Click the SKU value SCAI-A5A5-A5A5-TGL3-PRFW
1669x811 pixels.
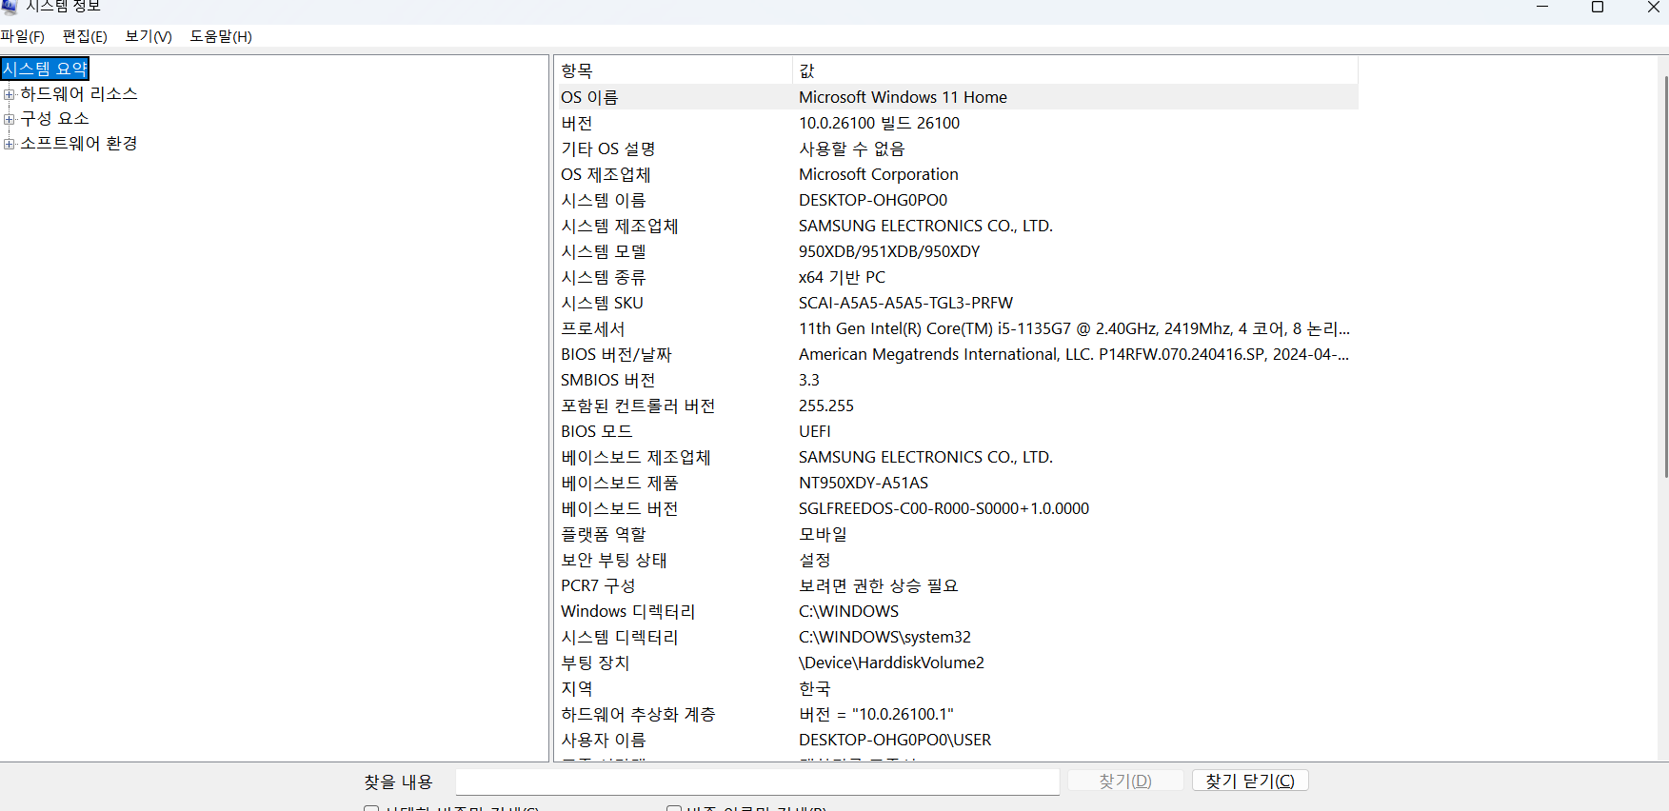tap(905, 303)
